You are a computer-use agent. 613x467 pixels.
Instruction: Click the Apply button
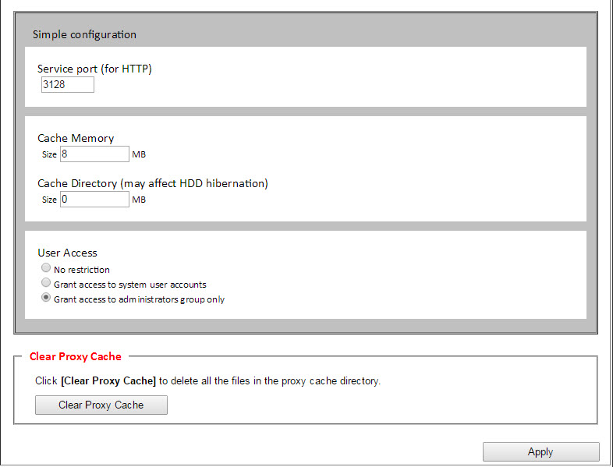(540, 451)
